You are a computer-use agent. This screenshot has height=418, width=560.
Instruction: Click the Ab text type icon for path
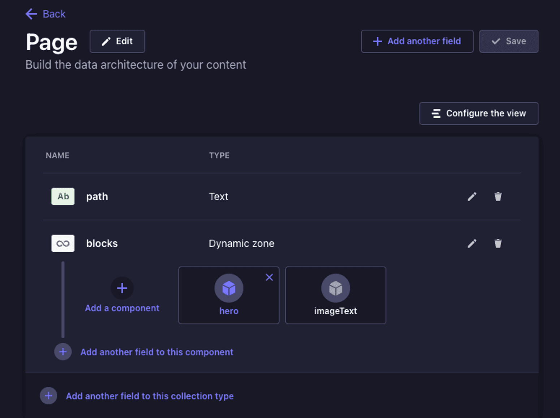click(x=63, y=197)
